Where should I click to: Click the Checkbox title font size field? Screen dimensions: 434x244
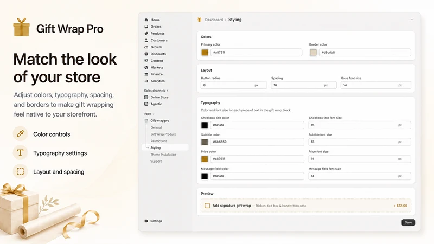[x=360, y=125]
